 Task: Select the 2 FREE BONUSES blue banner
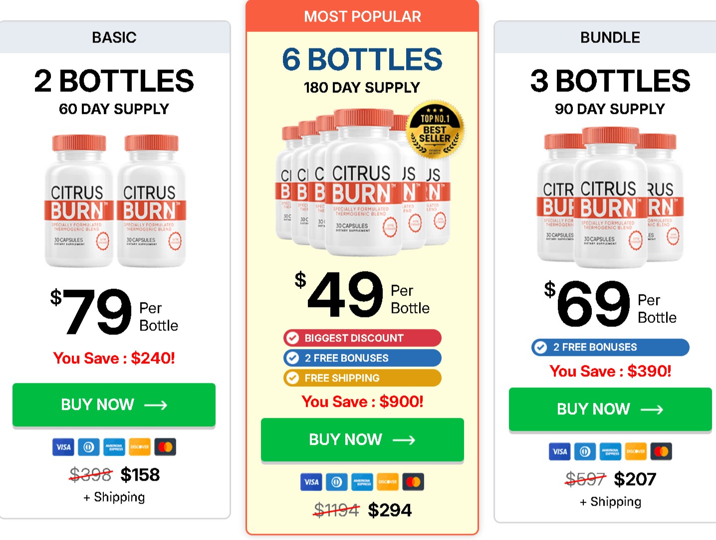pos(362,358)
